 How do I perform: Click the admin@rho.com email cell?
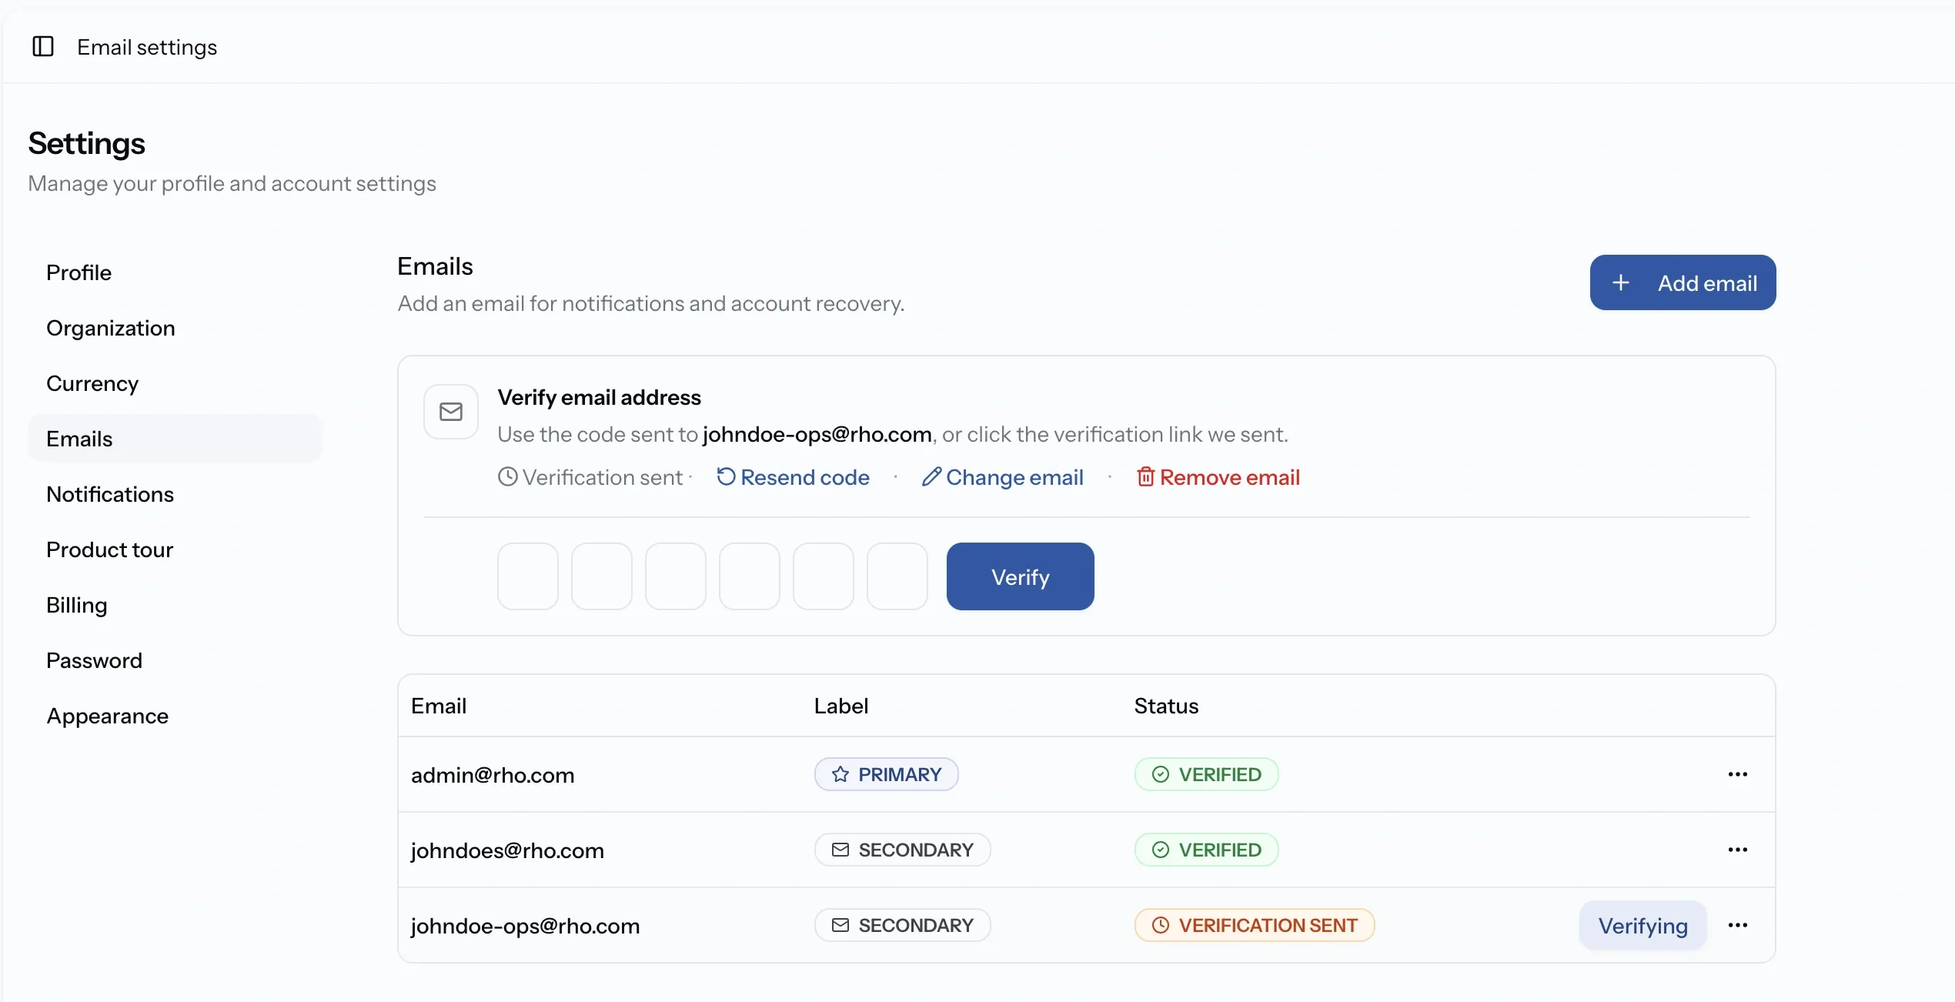pos(493,775)
